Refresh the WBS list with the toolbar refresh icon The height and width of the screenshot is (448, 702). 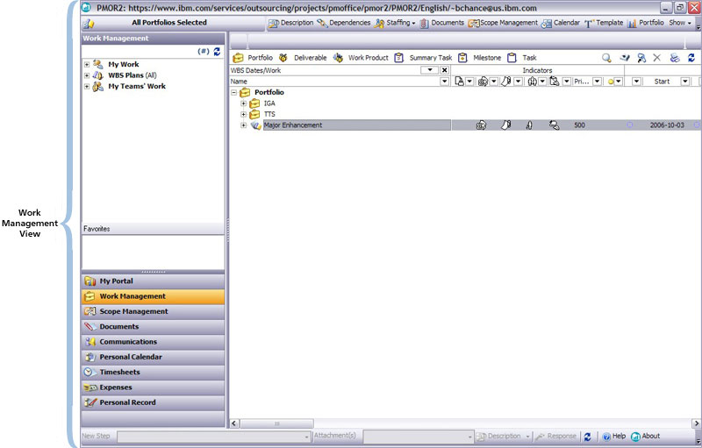click(x=691, y=58)
